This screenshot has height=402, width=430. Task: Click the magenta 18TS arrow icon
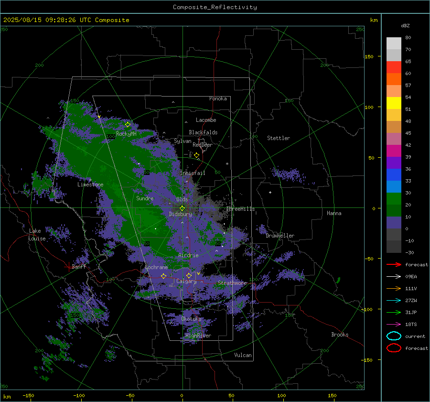click(394, 325)
